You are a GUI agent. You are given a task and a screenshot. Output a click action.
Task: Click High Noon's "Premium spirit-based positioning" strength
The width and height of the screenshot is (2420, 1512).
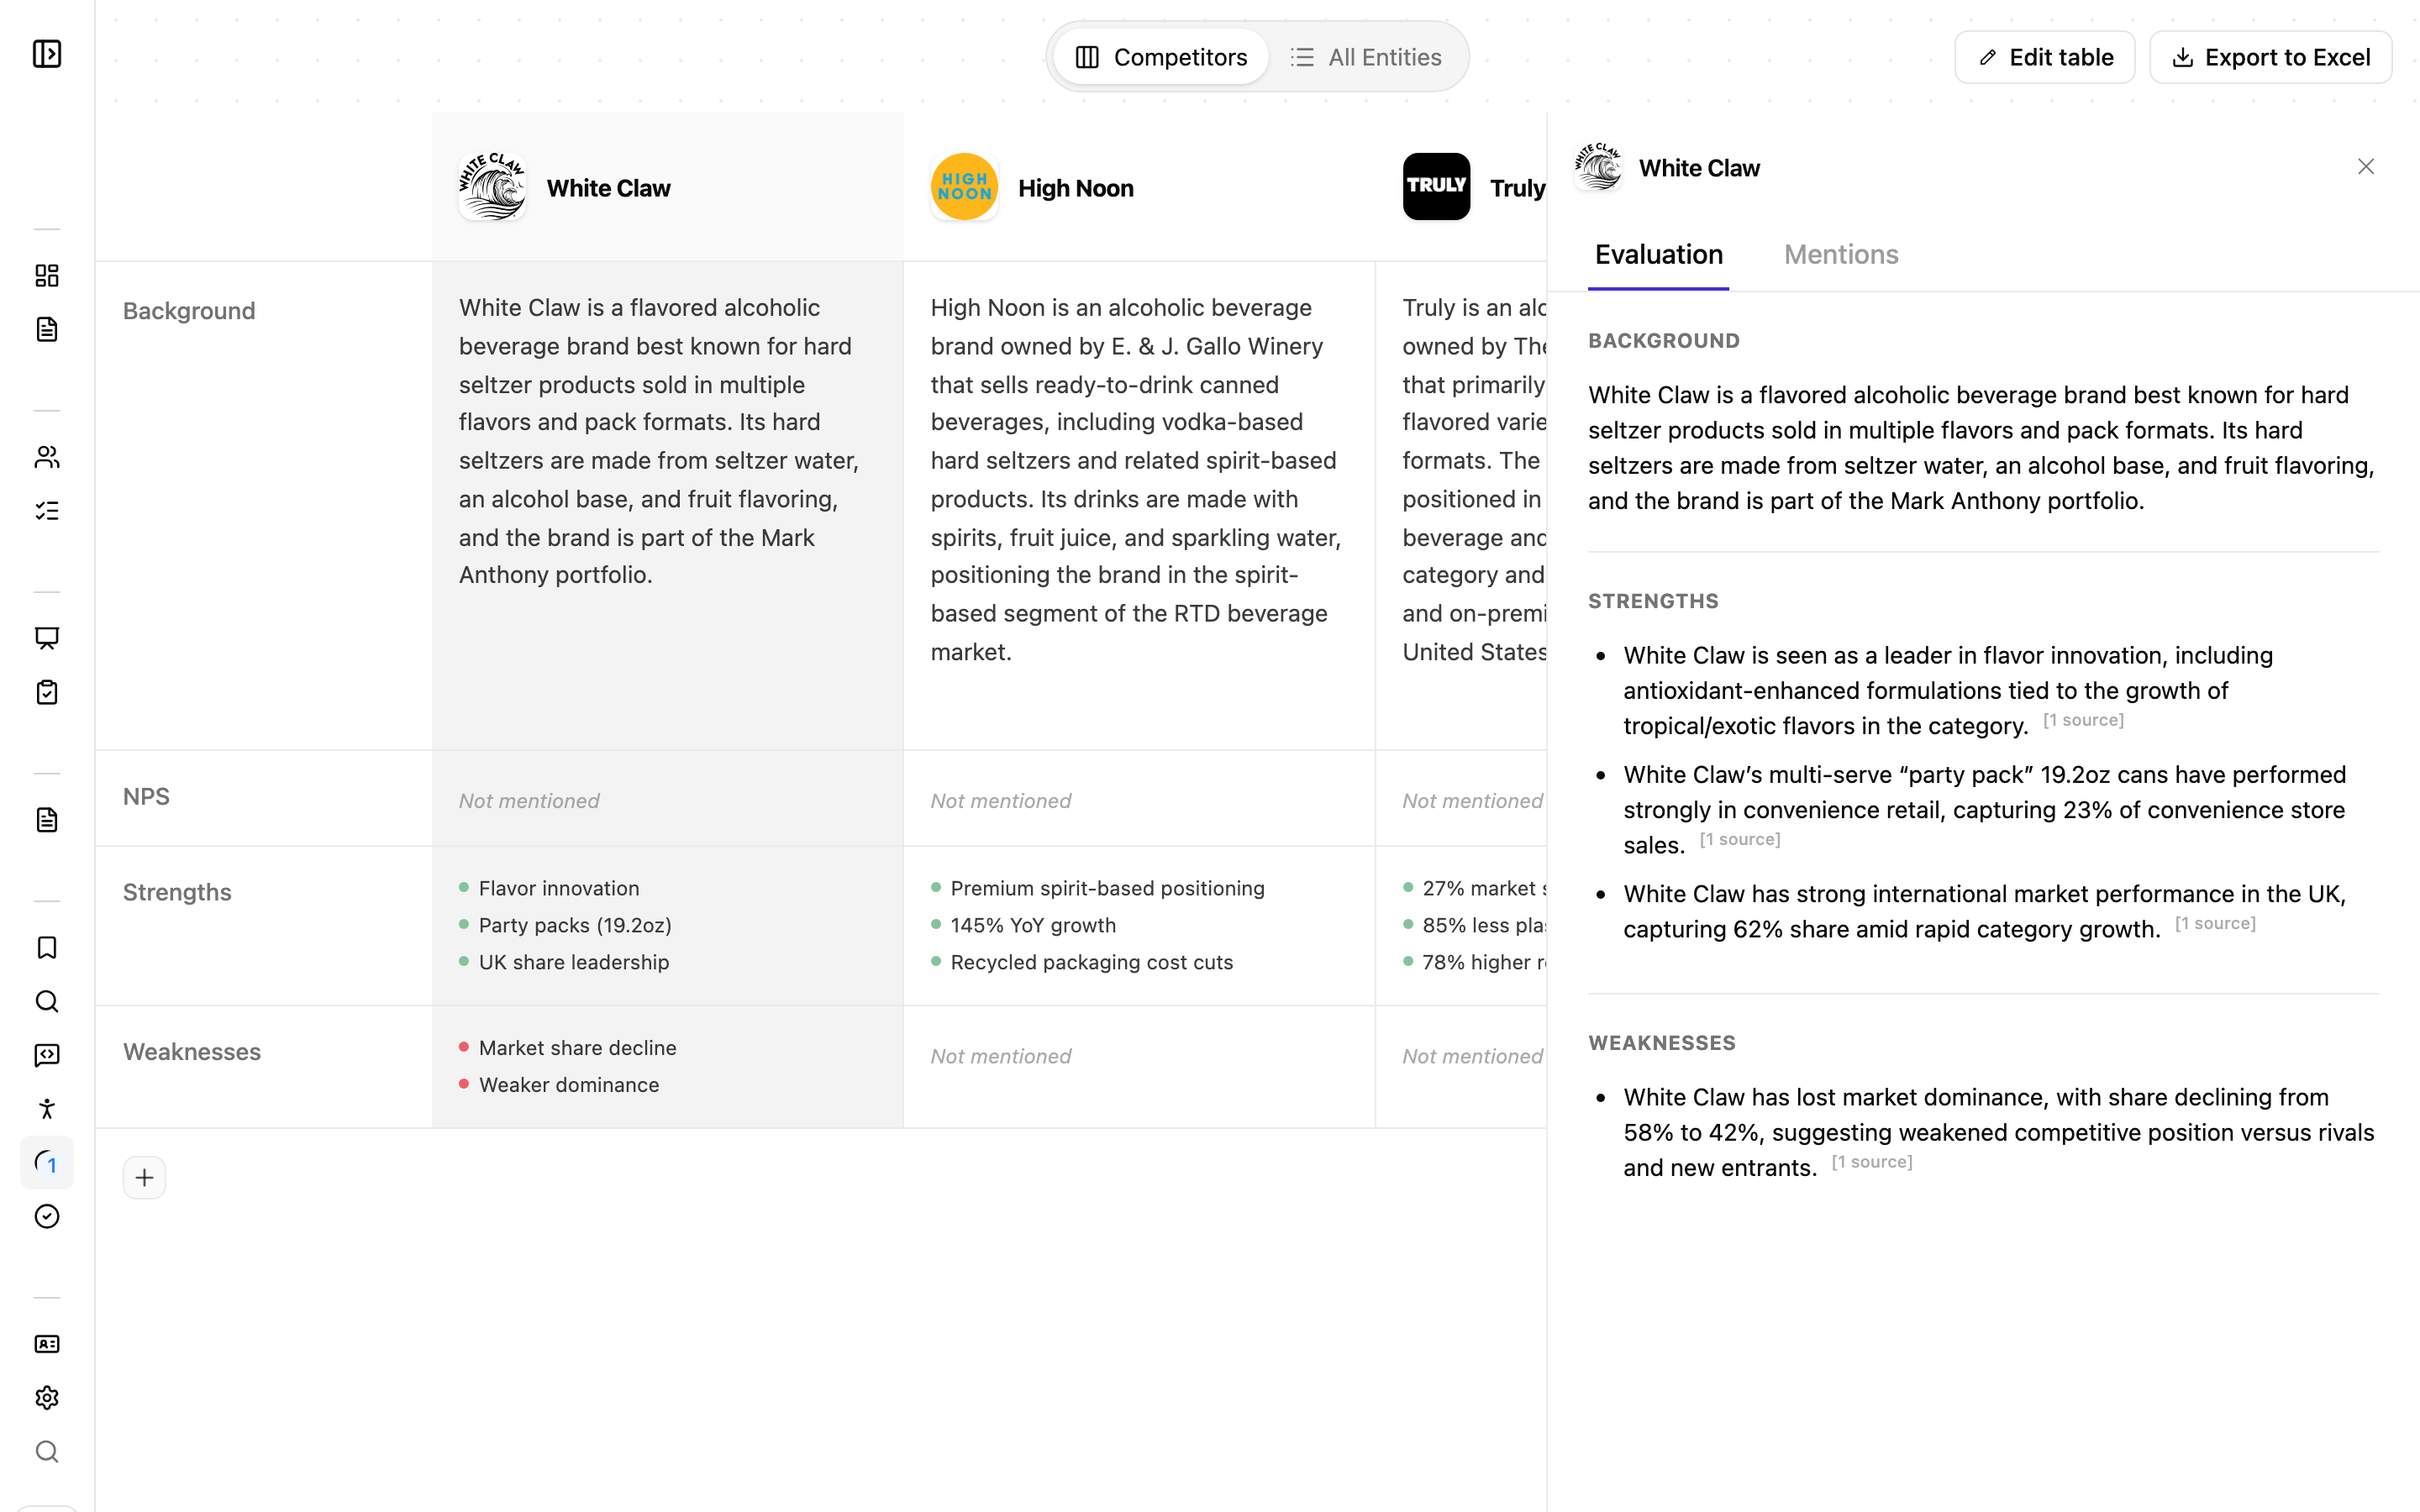pyautogui.click(x=1107, y=888)
